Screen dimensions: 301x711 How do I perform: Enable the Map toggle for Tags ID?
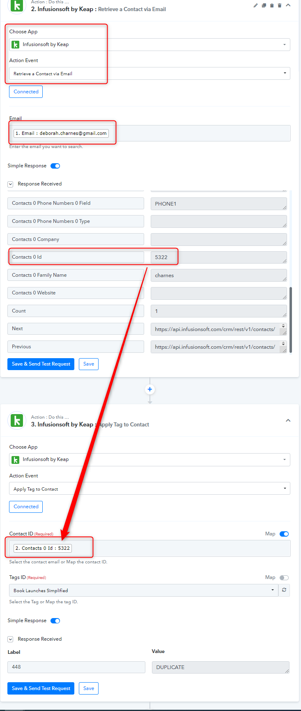click(284, 577)
